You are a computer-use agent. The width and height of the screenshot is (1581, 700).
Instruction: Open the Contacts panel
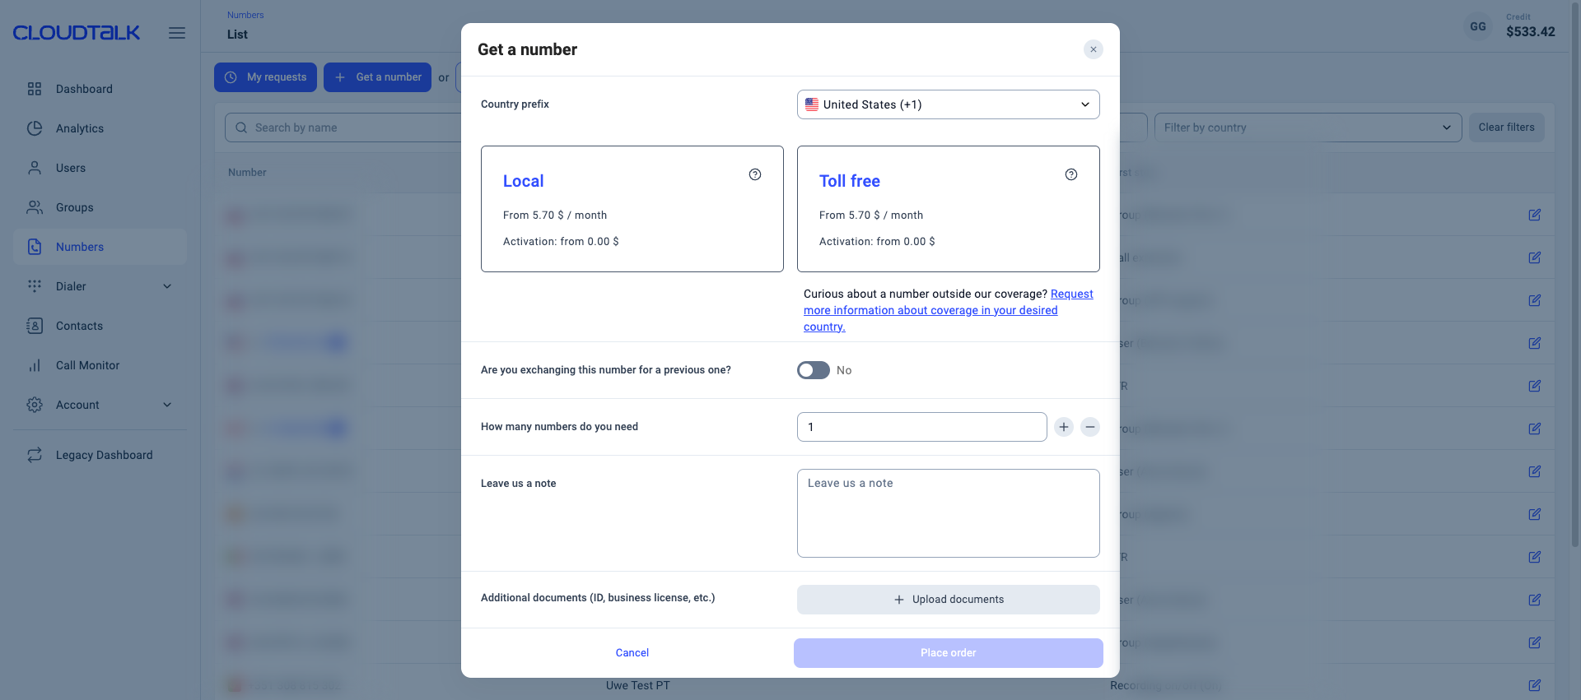[x=80, y=326]
